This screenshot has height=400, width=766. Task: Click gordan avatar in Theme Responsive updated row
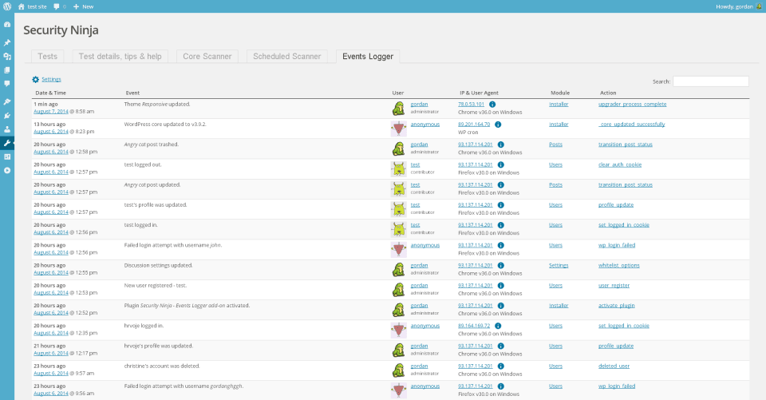tap(399, 108)
